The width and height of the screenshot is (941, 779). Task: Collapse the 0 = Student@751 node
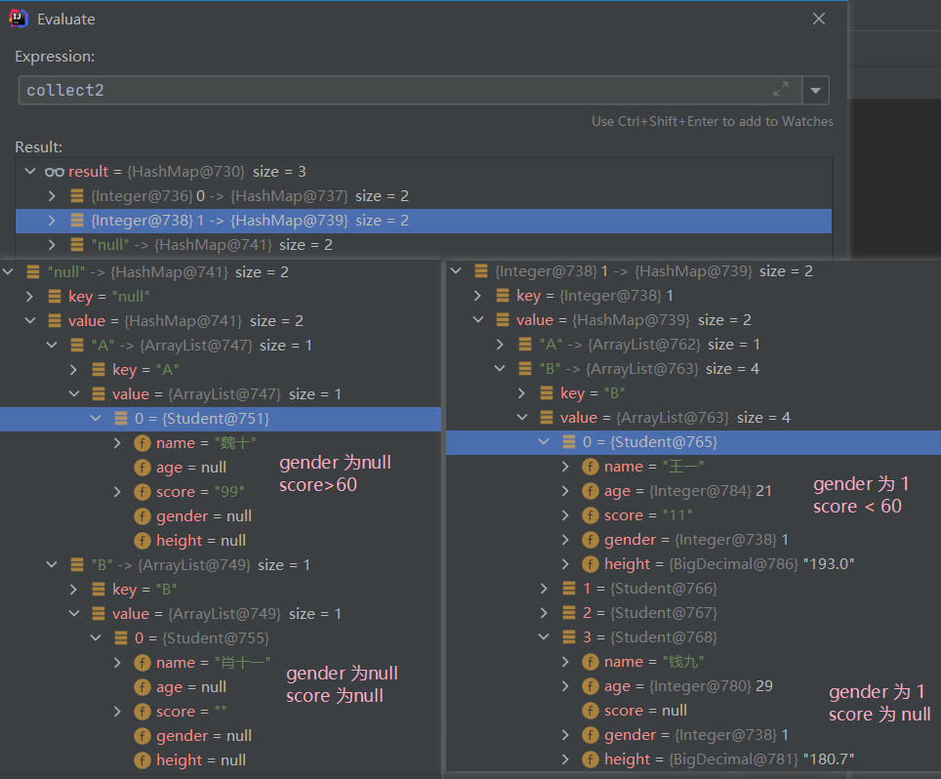(96, 419)
